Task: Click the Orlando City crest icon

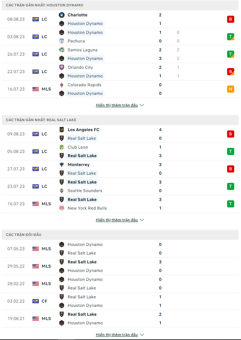Action: click(62, 67)
